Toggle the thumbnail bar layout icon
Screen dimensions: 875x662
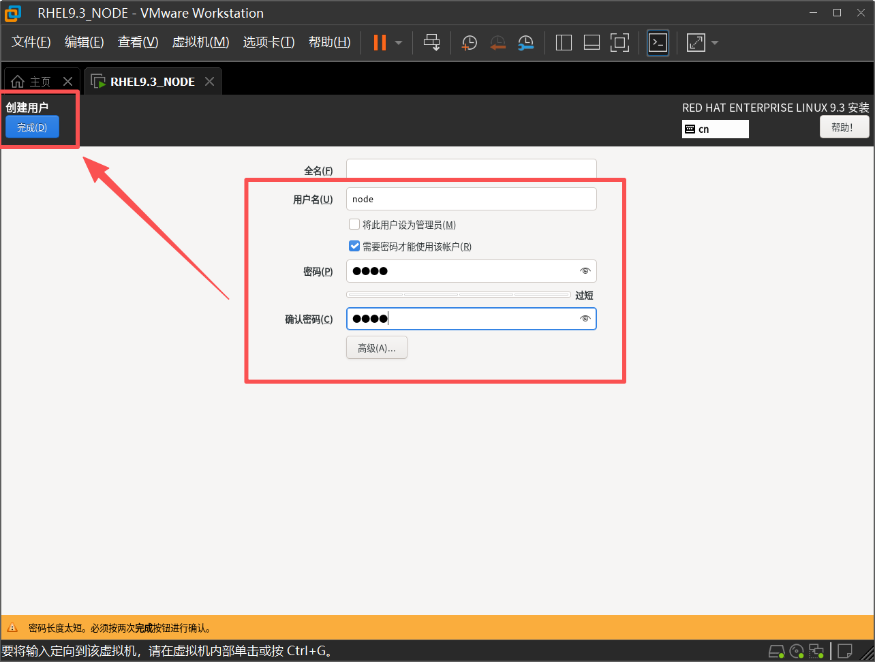click(592, 43)
